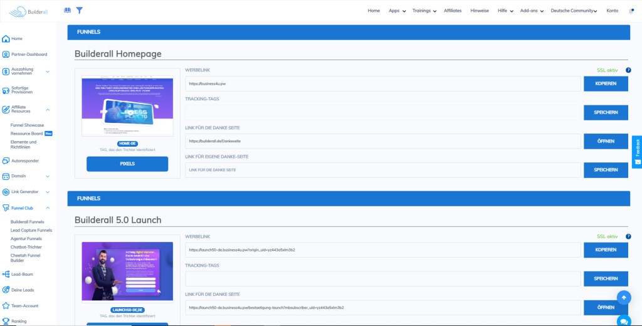The image size is (642, 326).
Task: Click the Builderall logo
Action: click(28, 11)
